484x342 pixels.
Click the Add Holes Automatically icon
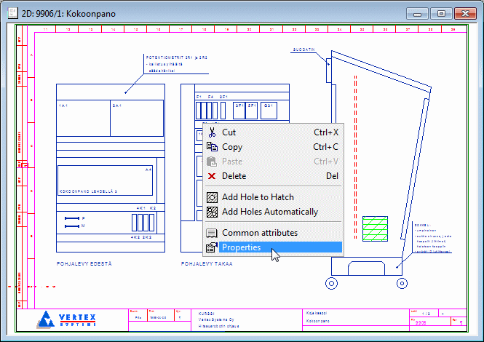pos(212,212)
